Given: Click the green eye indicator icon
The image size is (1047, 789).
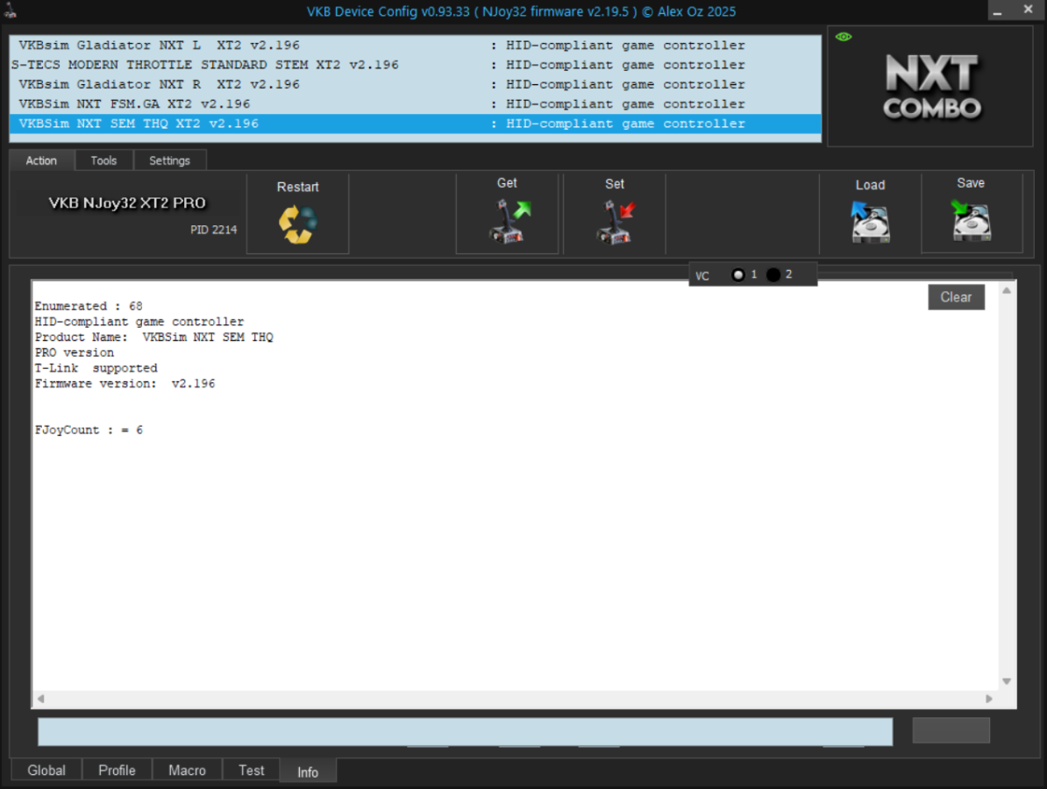Looking at the screenshot, I should click(844, 37).
